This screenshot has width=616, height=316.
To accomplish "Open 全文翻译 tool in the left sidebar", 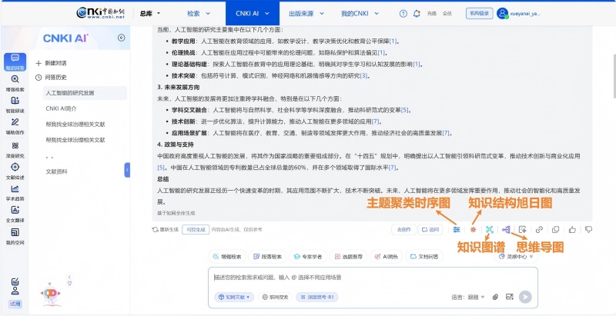I will pos(15,215).
